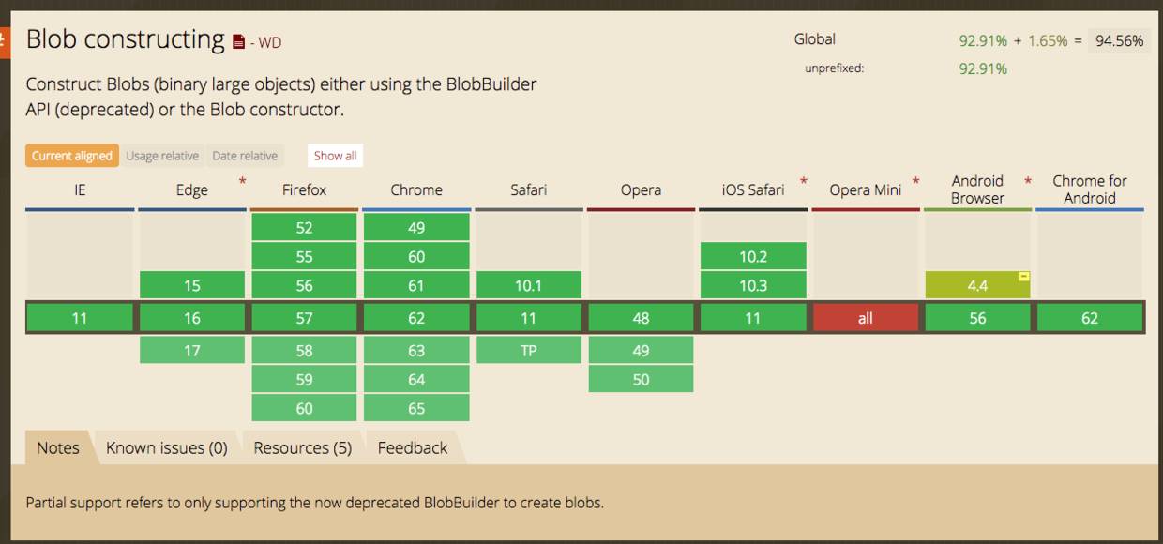Click the WD status link
The image size is (1163, 544).
[x=269, y=42]
